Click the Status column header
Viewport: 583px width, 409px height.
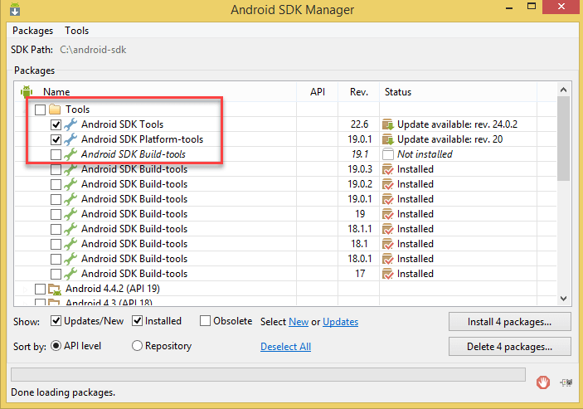pyautogui.click(x=398, y=92)
